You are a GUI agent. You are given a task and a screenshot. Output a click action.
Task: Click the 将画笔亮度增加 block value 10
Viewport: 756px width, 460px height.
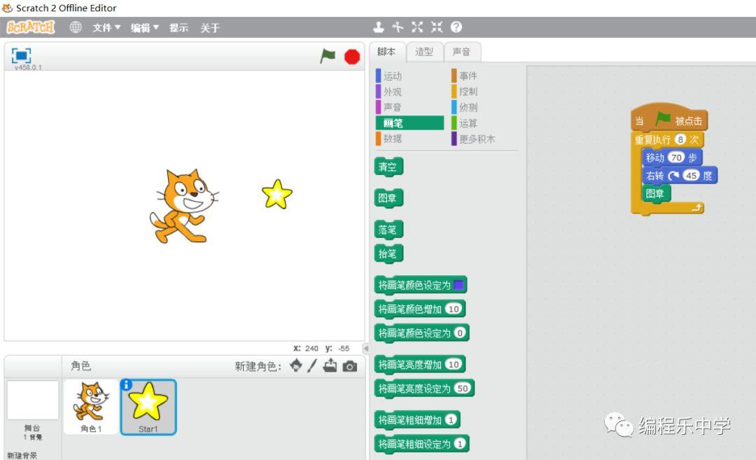pos(454,364)
